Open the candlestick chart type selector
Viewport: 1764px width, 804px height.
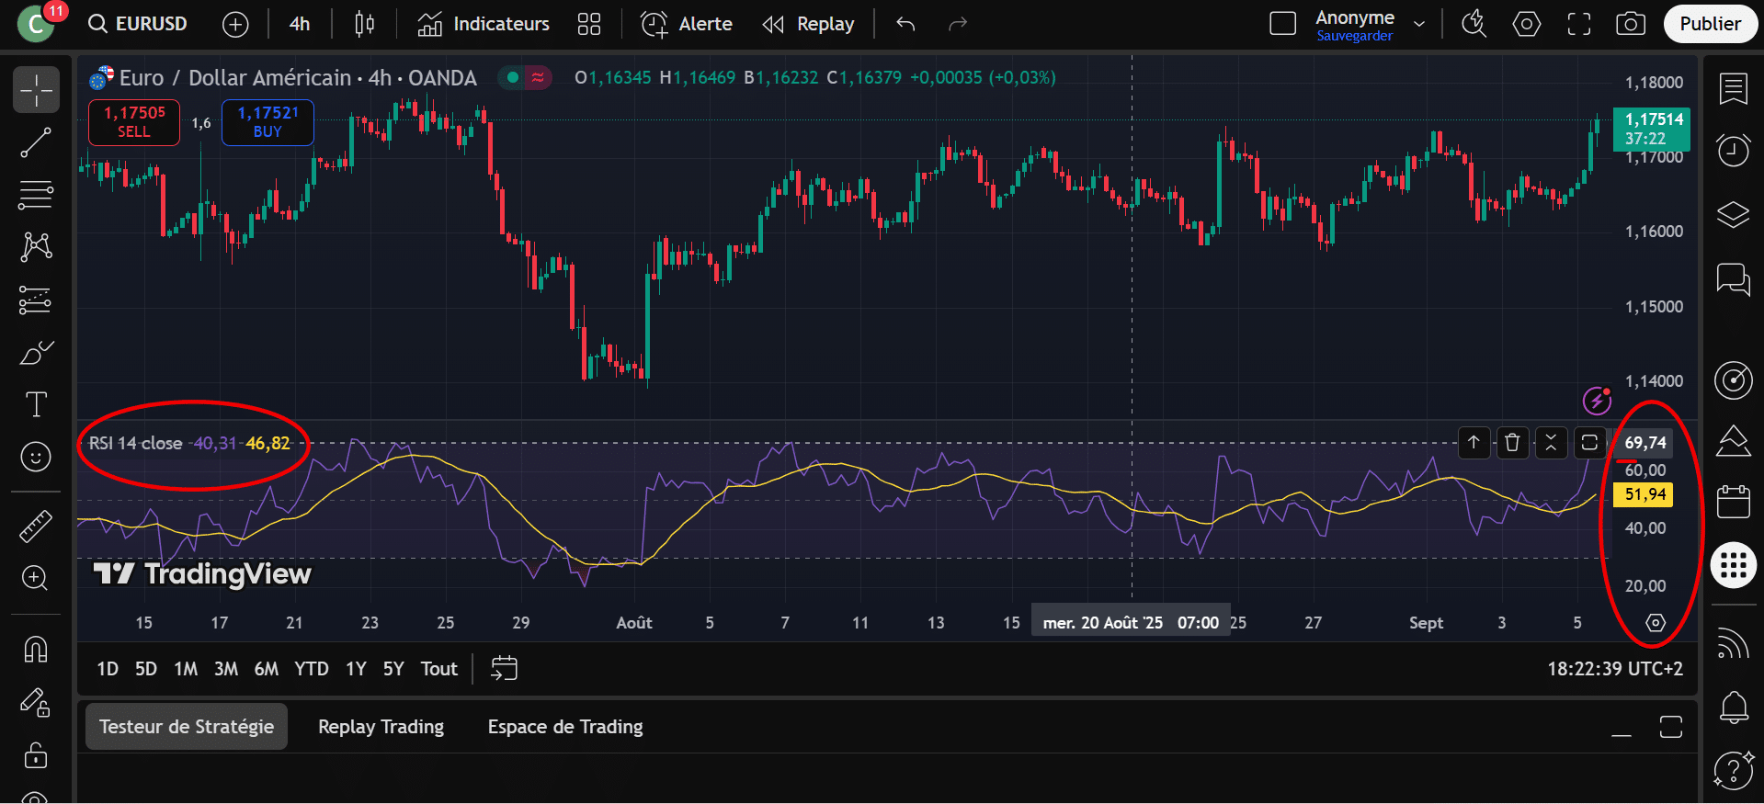[364, 24]
